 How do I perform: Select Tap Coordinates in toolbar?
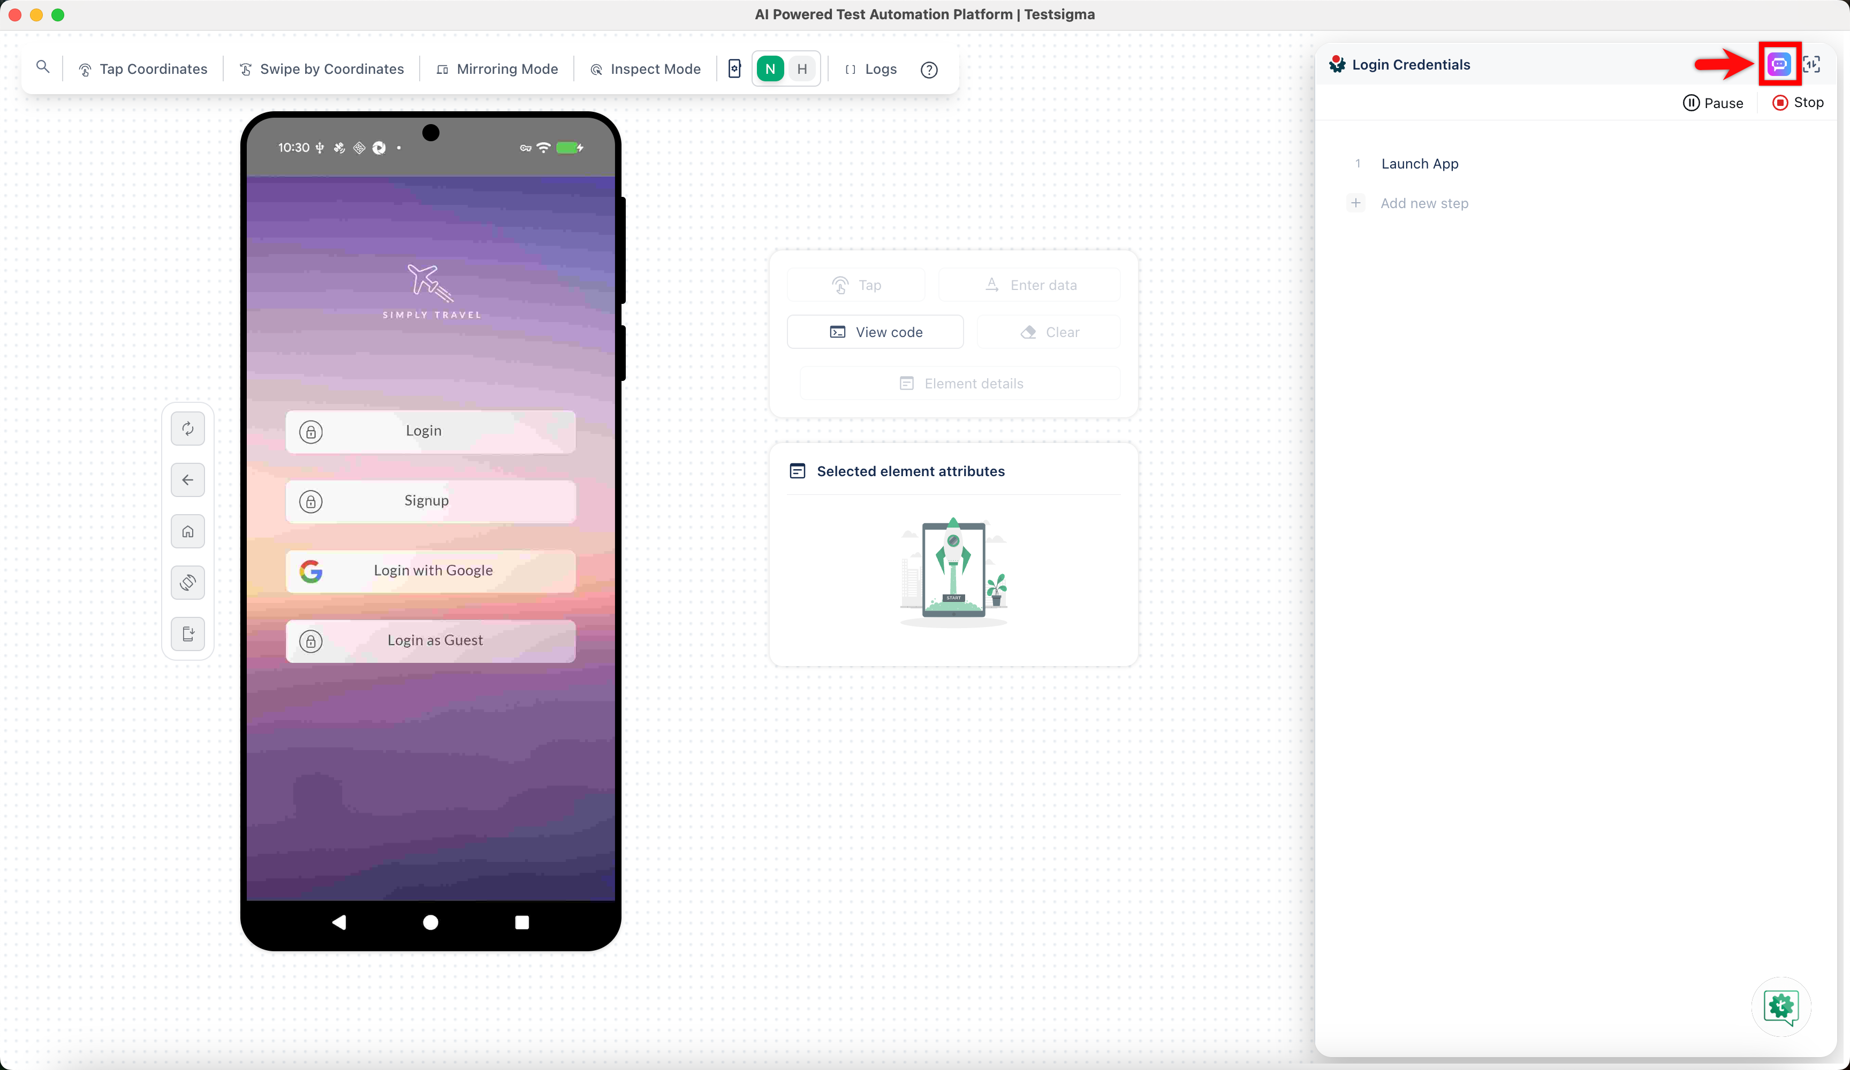(x=143, y=69)
